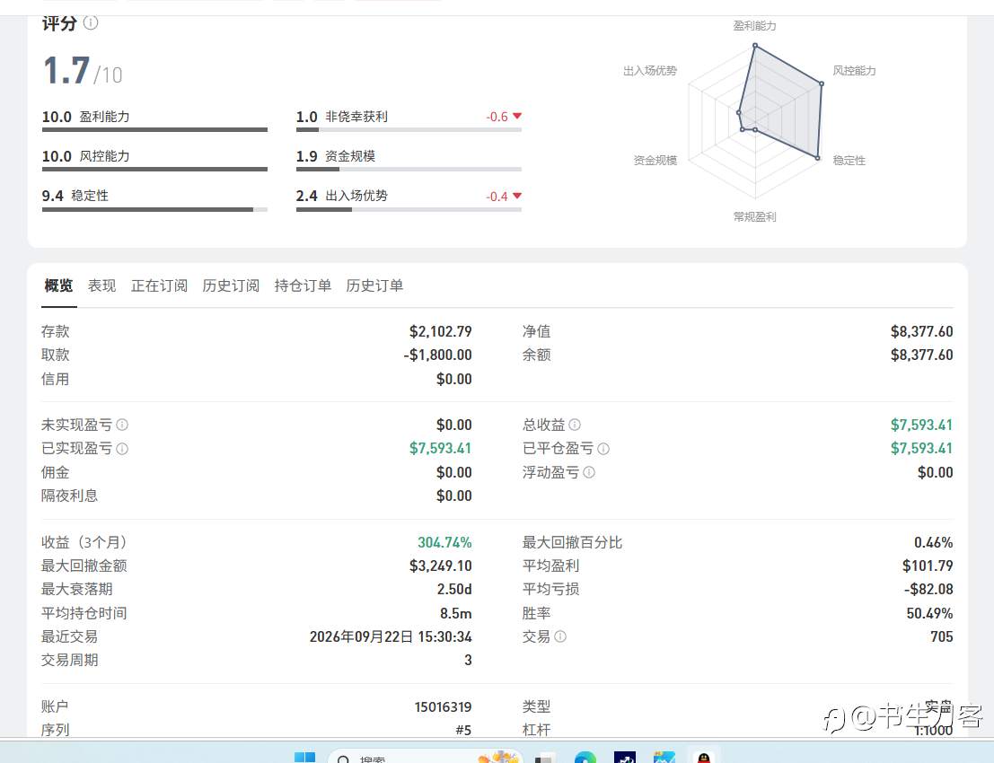Screen dimensions: 994x763
Task: Switch to the 表现 tab
Action: click(102, 285)
